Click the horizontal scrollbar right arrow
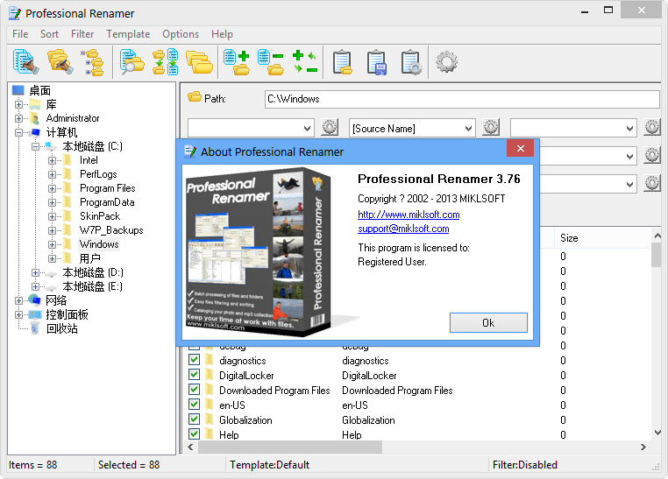Screen dimensions: 668x479 (x=643, y=447)
